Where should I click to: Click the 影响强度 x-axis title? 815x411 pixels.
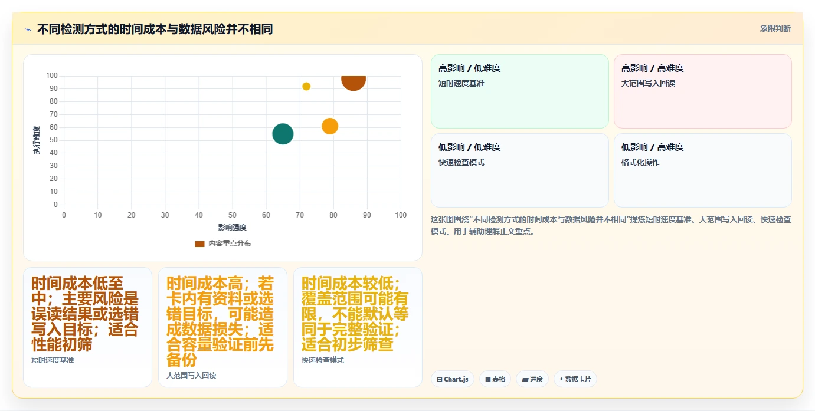[232, 228]
